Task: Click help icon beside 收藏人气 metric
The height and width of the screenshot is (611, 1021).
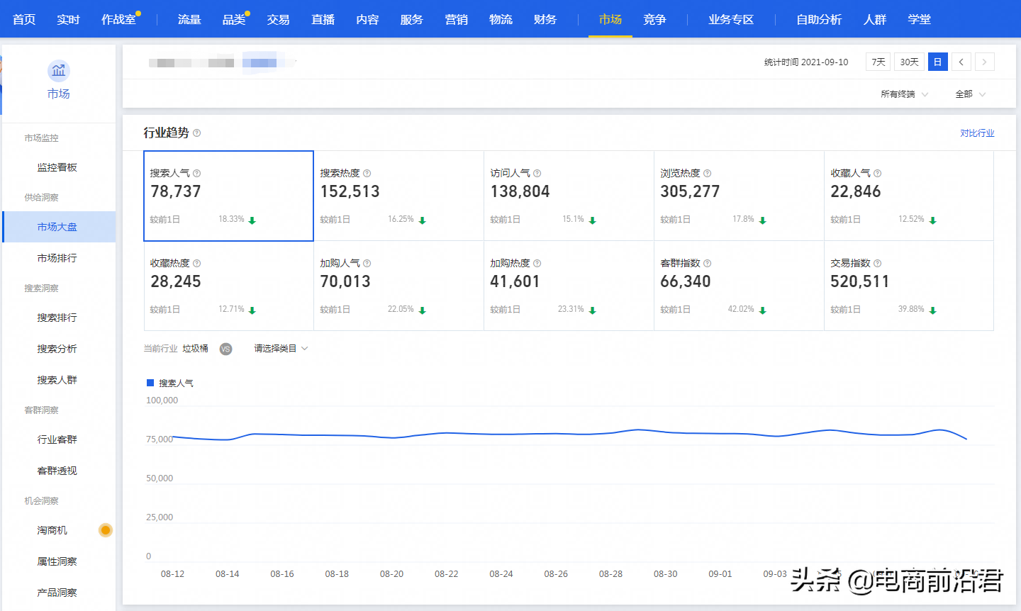Action: click(x=878, y=173)
